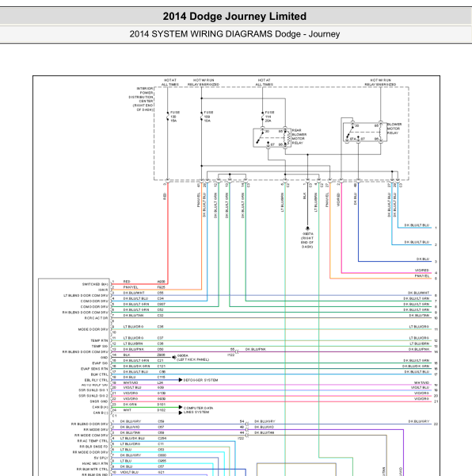Click circuit code D102 on the WHT wire
Screen dimensions: 472x476
[162, 410]
